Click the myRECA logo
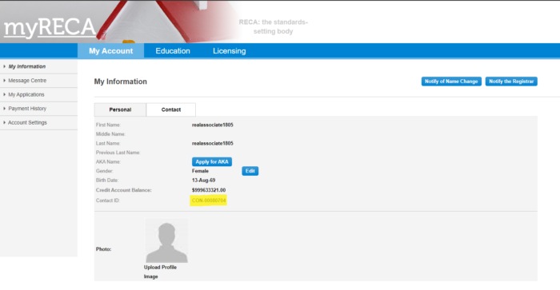Screen dimensions: 560x290 coord(50,27)
